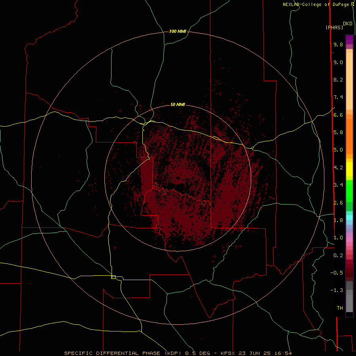Click the -0.5 value on the scale
The height and width of the screenshot is (356, 356).
tap(337, 273)
